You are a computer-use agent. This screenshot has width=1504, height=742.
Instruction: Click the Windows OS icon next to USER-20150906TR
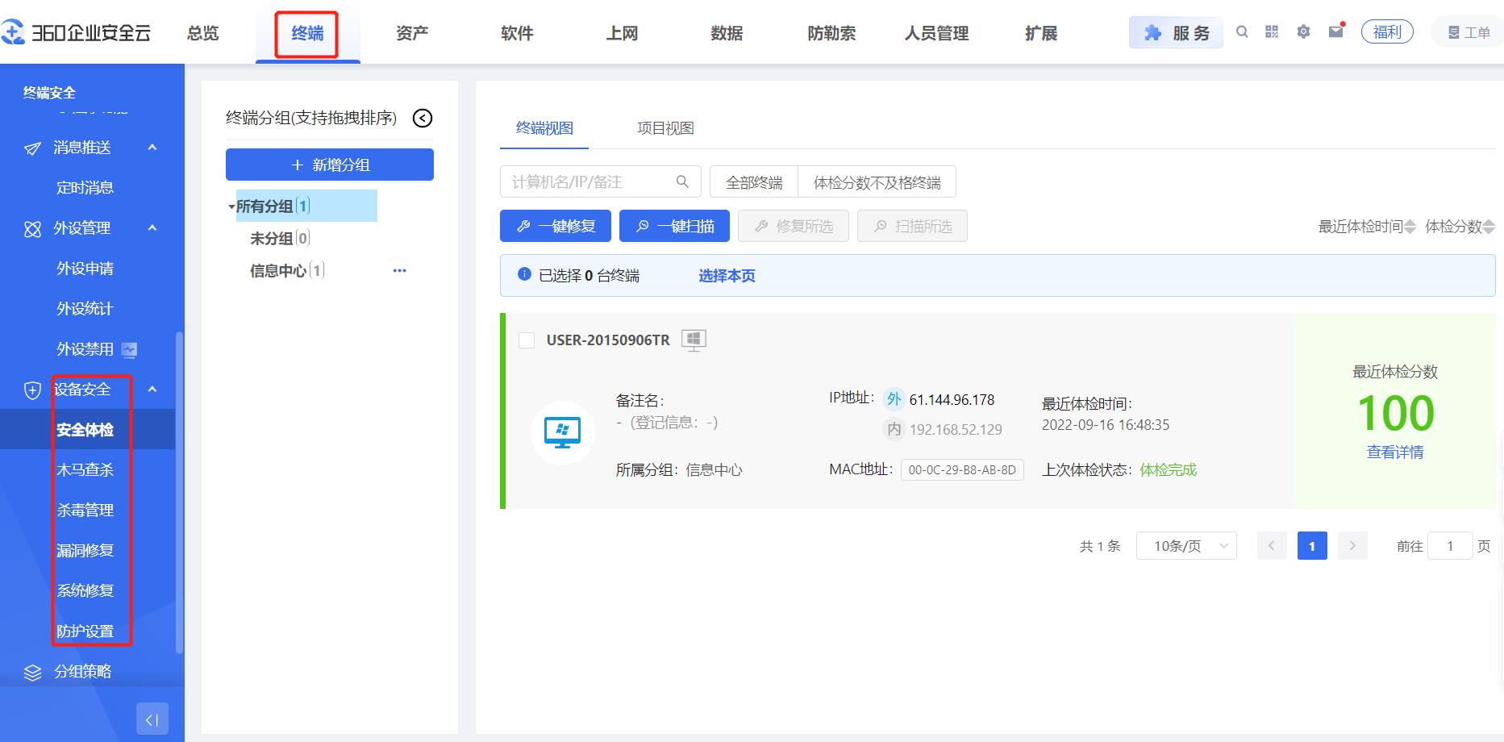694,340
